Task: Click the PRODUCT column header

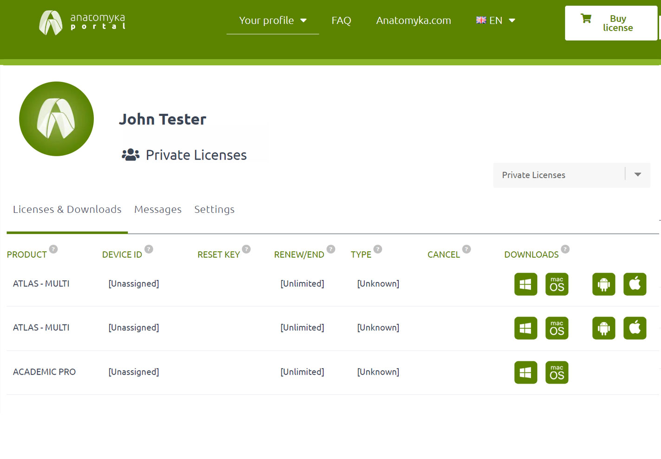Action: (x=26, y=255)
